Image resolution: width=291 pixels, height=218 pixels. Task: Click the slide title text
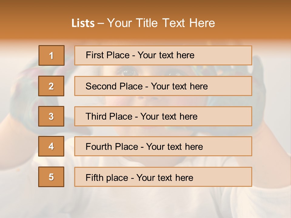coord(143,23)
